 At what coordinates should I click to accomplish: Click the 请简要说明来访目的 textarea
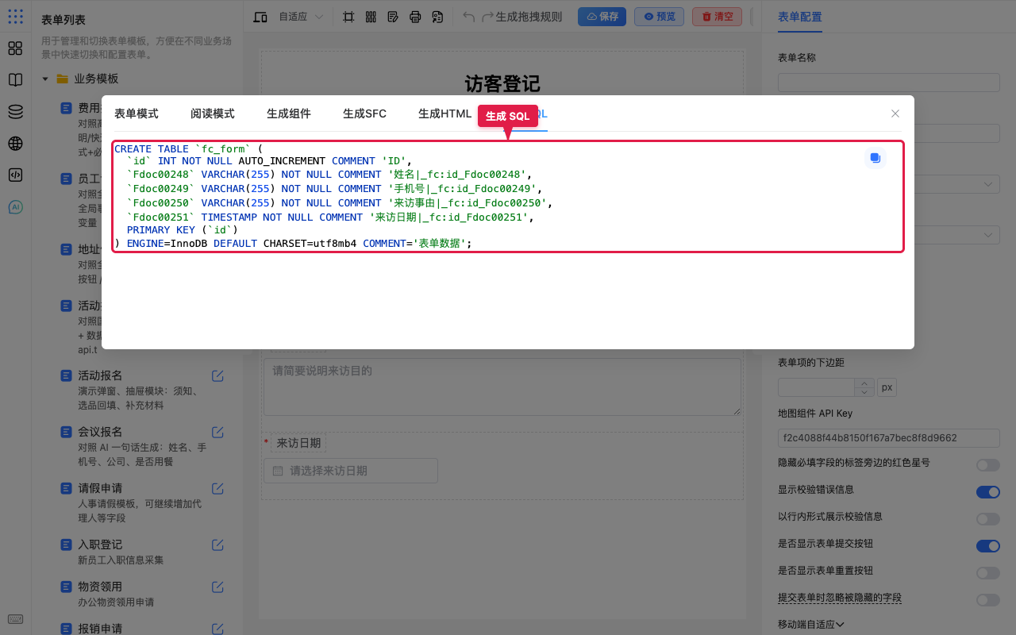tap(502, 386)
